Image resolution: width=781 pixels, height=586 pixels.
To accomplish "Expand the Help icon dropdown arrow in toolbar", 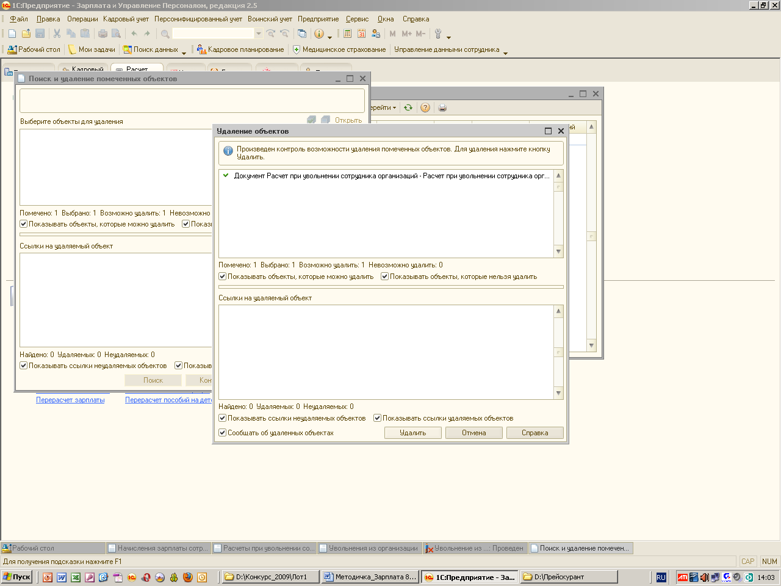I will [329, 37].
